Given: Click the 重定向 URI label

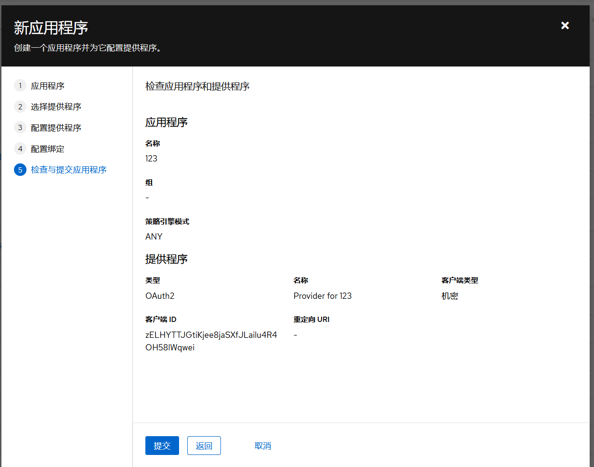Looking at the screenshot, I should point(311,320).
